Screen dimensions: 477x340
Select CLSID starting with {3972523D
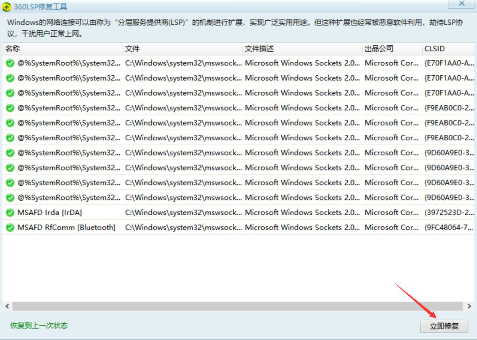(449, 212)
